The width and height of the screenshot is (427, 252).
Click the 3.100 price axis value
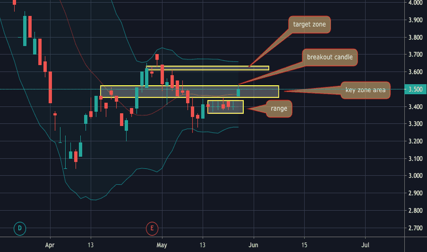(x=416, y=159)
